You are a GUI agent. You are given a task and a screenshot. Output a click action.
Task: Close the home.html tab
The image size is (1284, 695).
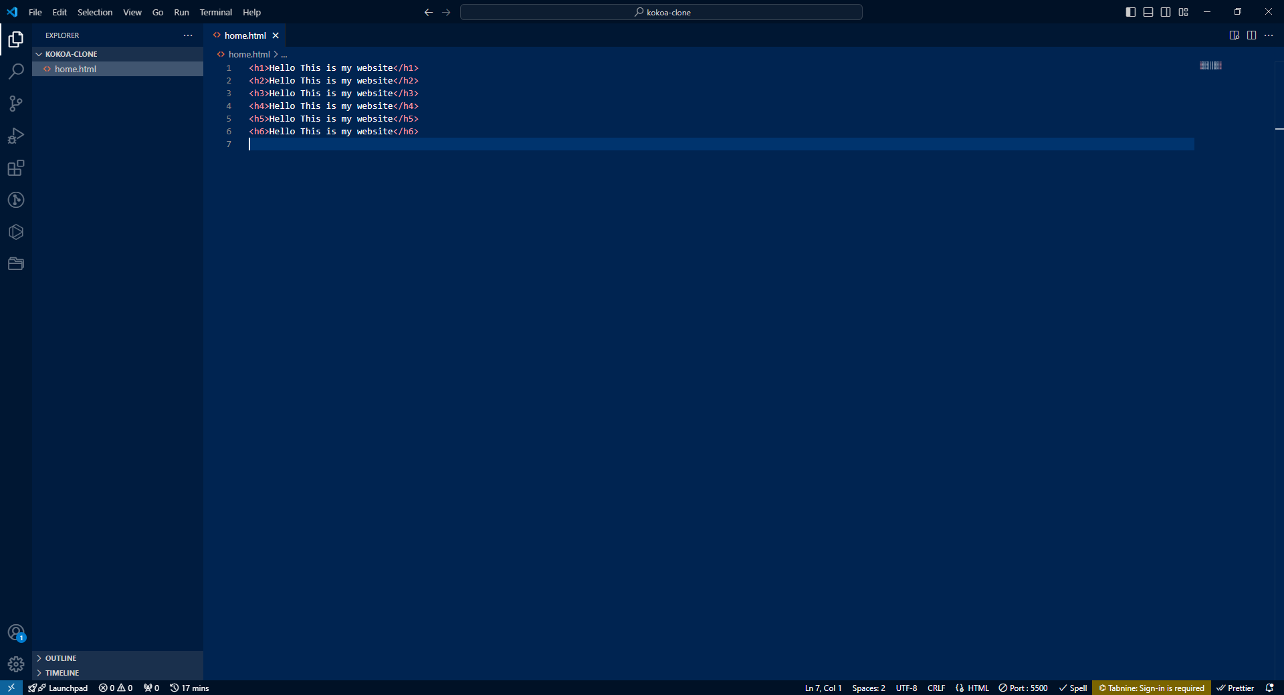(276, 35)
